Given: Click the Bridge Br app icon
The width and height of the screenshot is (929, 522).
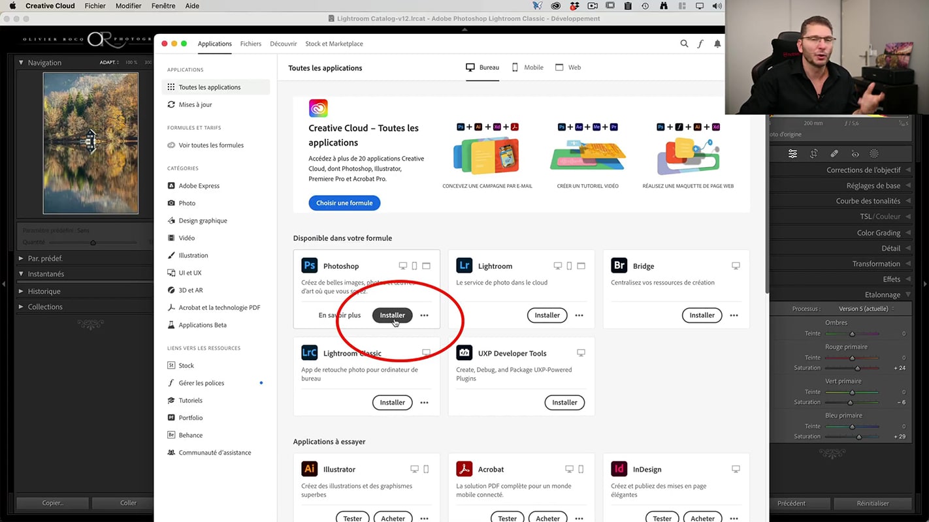Looking at the screenshot, I should tap(619, 266).
